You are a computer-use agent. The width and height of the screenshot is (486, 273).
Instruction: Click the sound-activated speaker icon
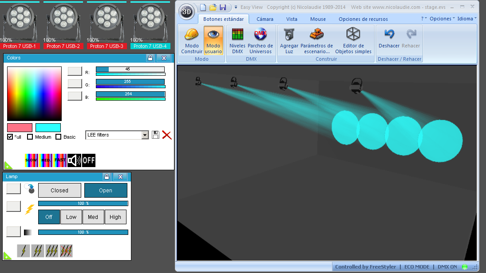(x=75, y=160)
